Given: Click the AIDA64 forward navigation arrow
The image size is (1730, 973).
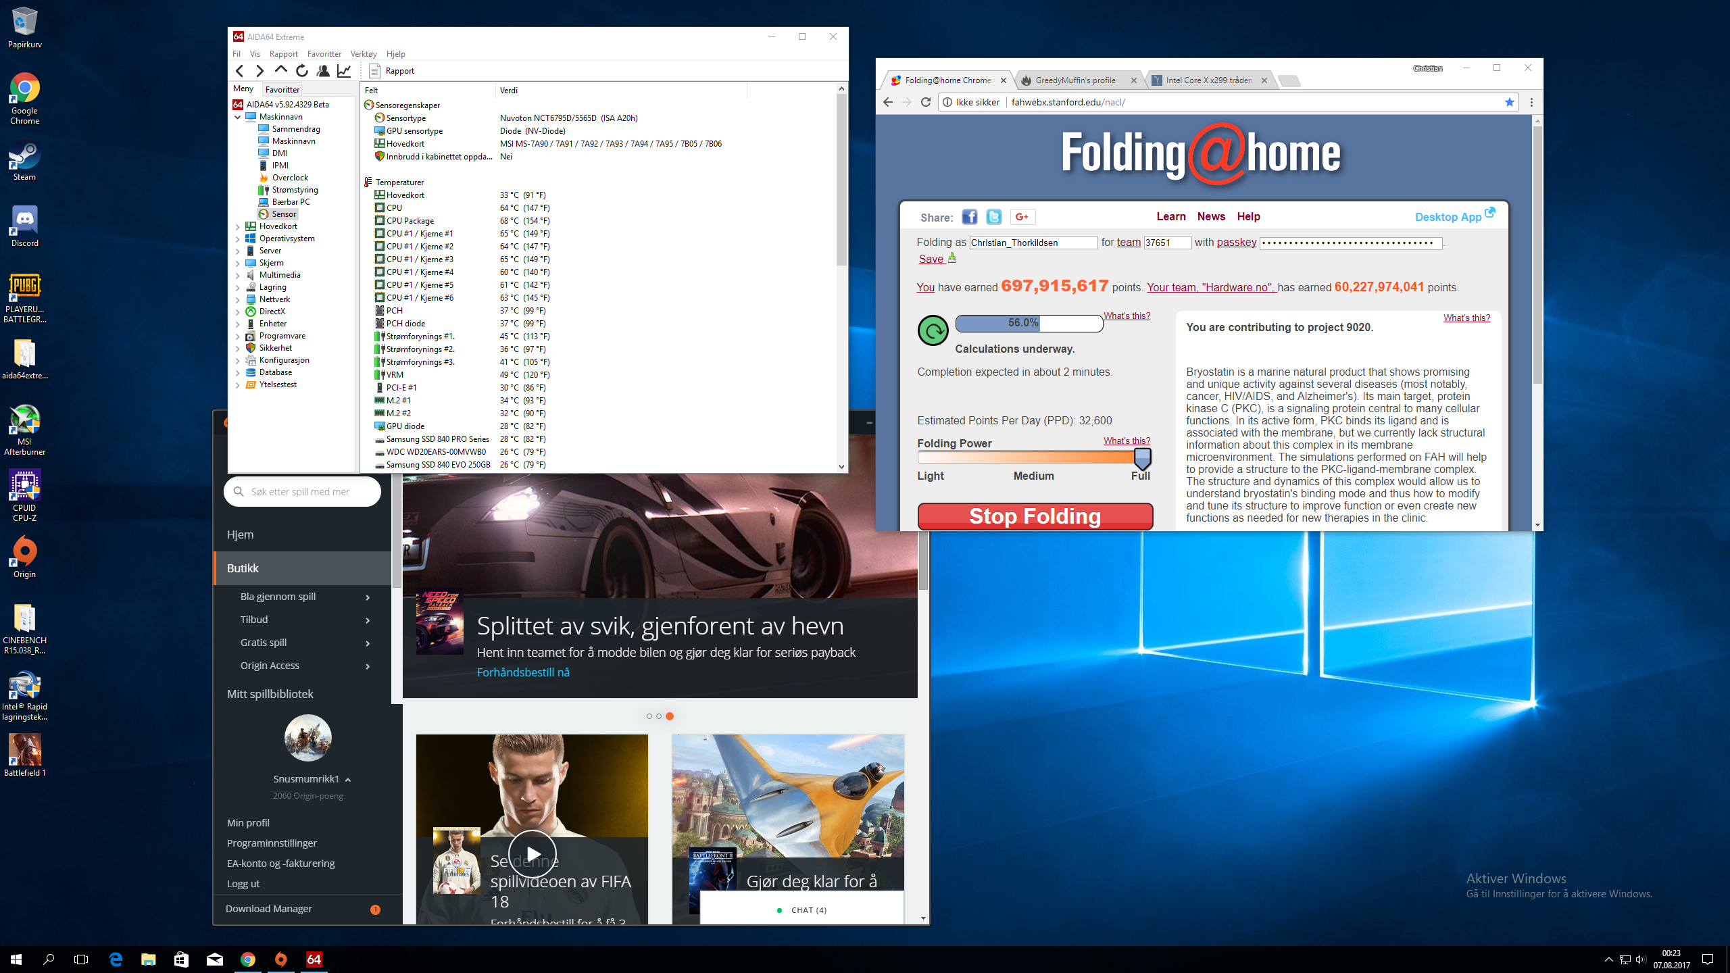Looking at the screenshot, I should [259, 70].
